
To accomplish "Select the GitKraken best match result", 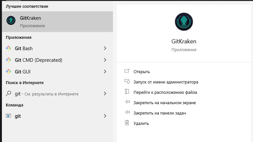I will point(57,22).
